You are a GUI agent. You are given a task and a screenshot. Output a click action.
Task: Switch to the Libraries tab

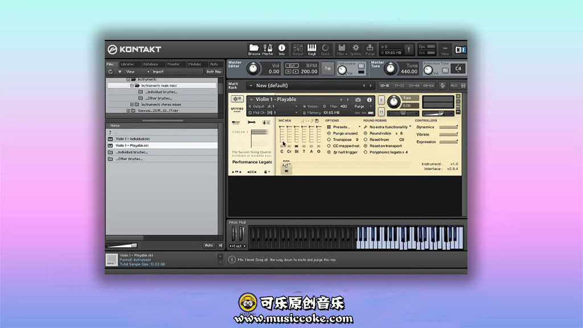pos(128,64)
